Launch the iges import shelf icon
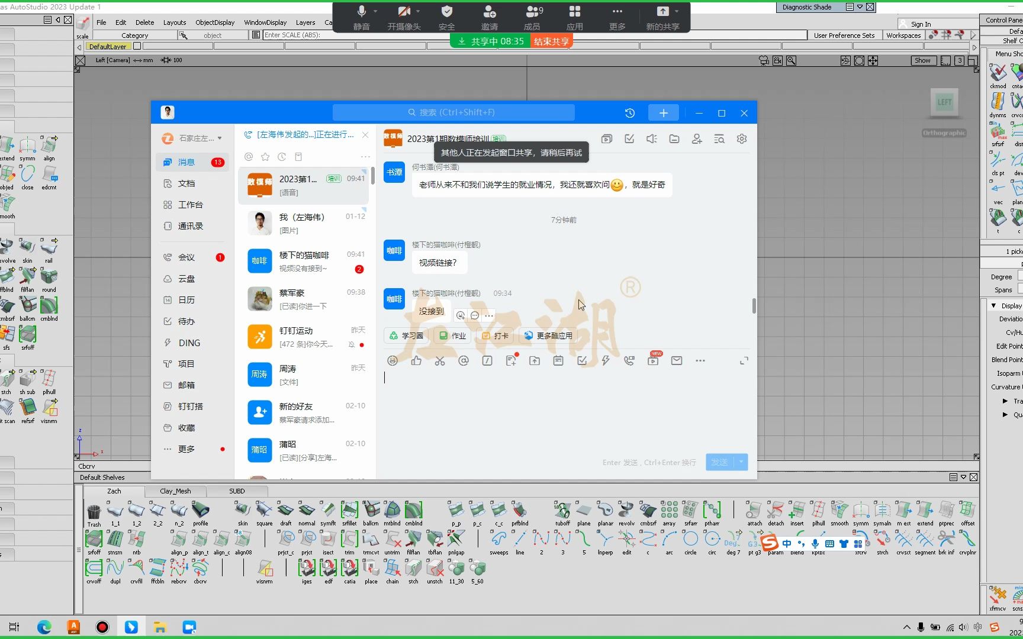 pyautogui.click(x=307, y=568)
